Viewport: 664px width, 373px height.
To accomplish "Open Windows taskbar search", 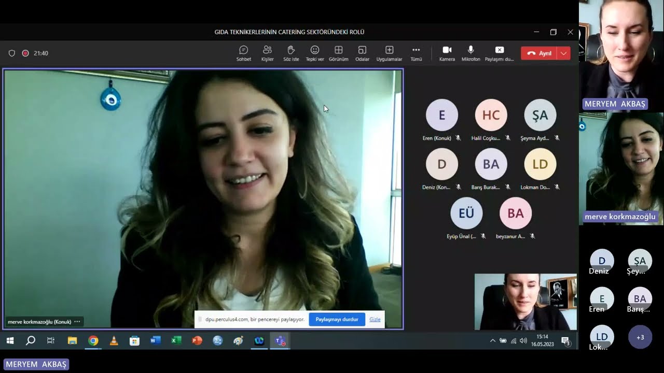I will tap(31, 340).
